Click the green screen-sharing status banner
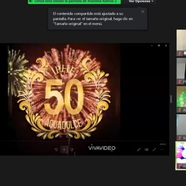Screen dimensions: 186x186 pyautogui.click(x=74, y=1)
